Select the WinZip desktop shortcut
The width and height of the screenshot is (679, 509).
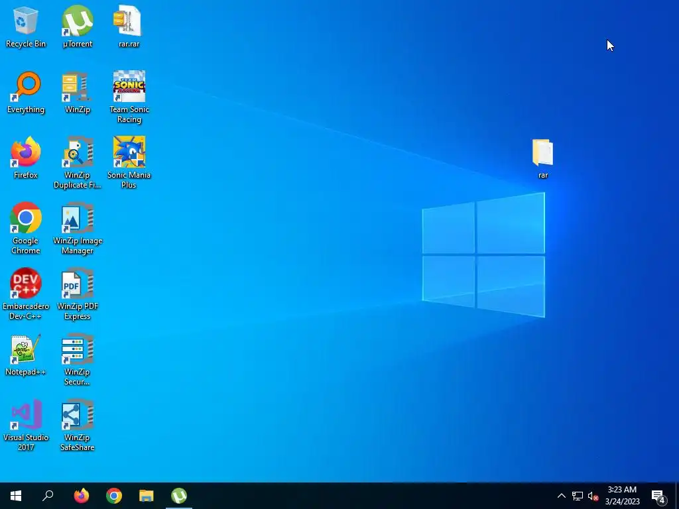pyautogui.click(x=77, y=93)
